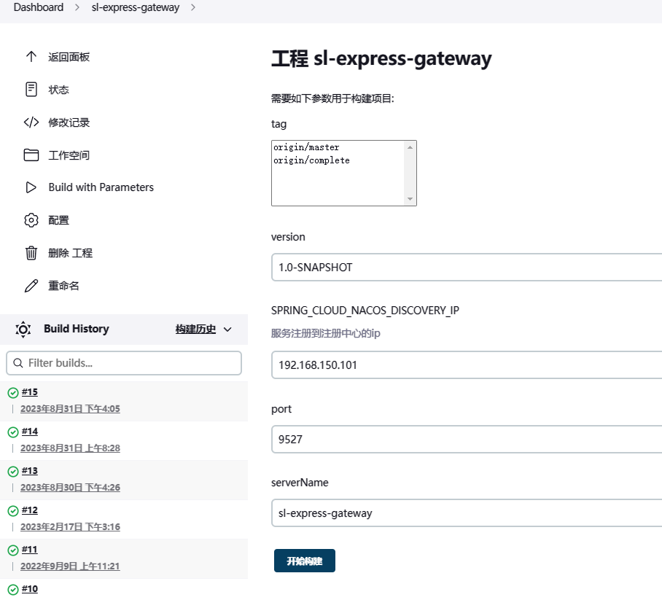Image resolution: width=662 pixels, height=600 pixels.
Task: Focus the Filter builds search box
Action: tap(124, 363)
